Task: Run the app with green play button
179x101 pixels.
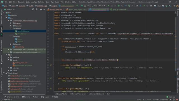Action: click(x=109, y=6)
